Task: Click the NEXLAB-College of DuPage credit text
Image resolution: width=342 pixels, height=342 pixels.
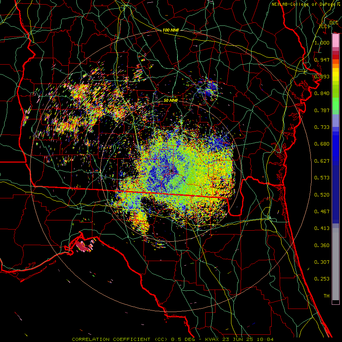Action: 306,4
